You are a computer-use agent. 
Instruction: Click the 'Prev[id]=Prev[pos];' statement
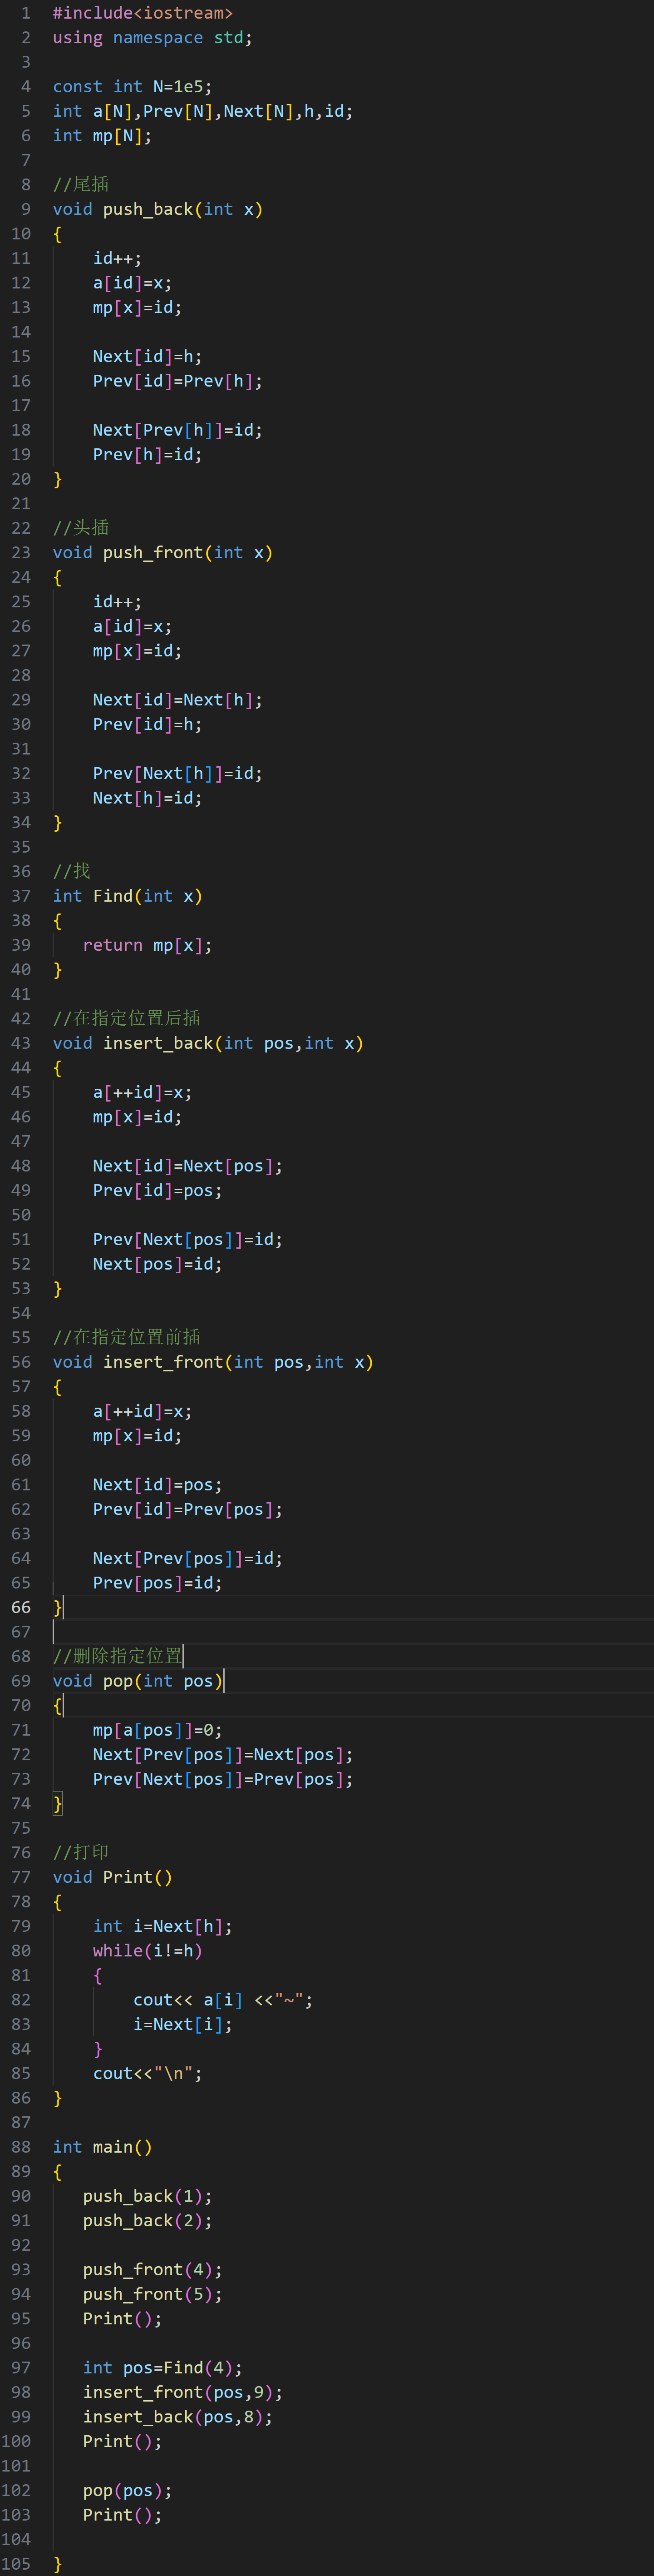click(188, 1509)
